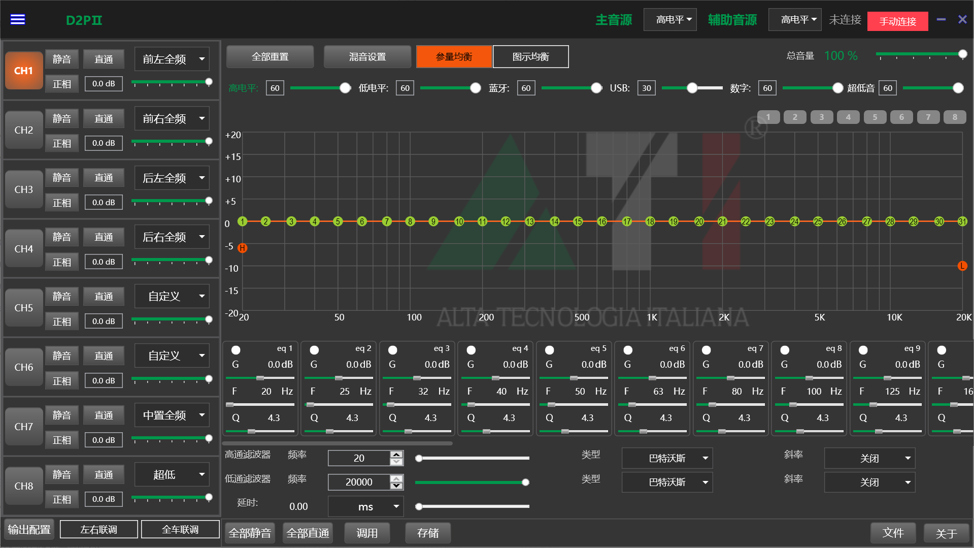Select EQ node 10 on the curve
The width and height of the screenshot is (974, 548).
[459, 221]
